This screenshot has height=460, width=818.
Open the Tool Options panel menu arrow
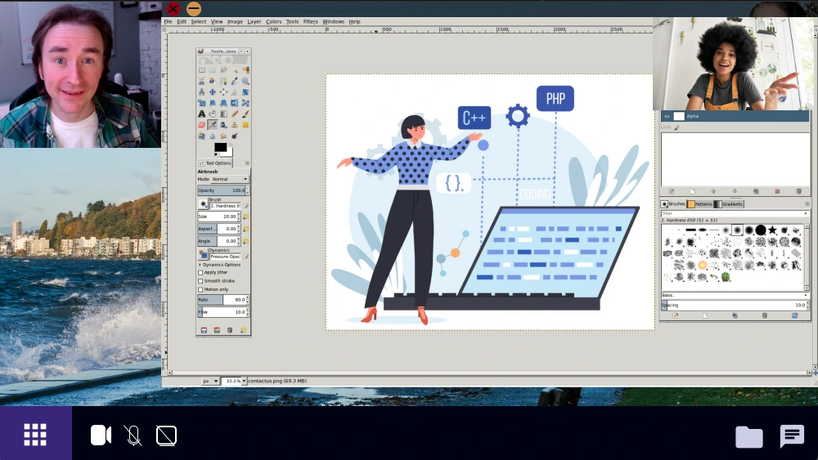tap(247, 163)
